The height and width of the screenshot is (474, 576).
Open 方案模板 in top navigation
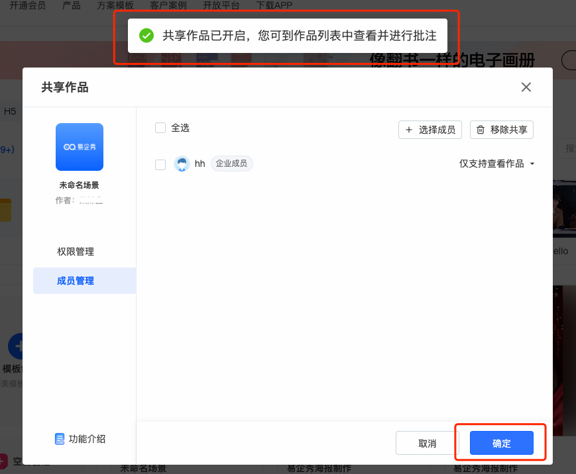[x=115, y=5]
